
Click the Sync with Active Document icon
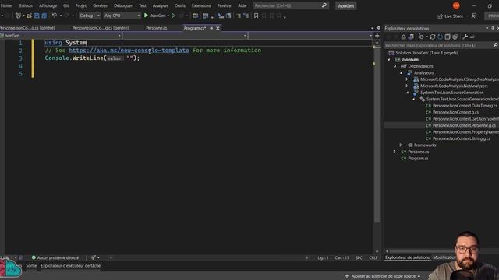(433, 37)
